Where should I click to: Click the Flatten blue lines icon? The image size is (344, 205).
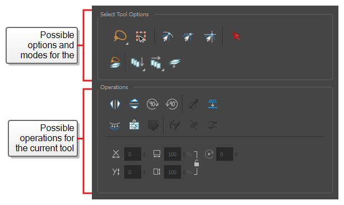point(212,104)
